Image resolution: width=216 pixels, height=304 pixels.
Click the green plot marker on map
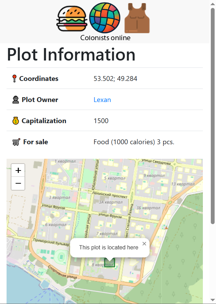(110, 263)
